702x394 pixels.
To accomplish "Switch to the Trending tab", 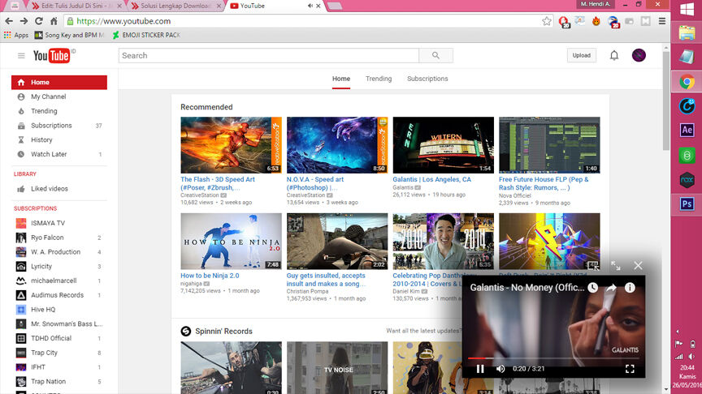I will coord(379,79).
